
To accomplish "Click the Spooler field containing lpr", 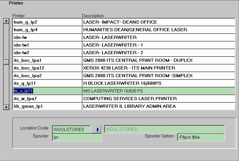I will [x=77, y=137].
